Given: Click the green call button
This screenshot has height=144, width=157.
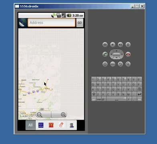Looking at the screenshot, I should pos(105,54).
